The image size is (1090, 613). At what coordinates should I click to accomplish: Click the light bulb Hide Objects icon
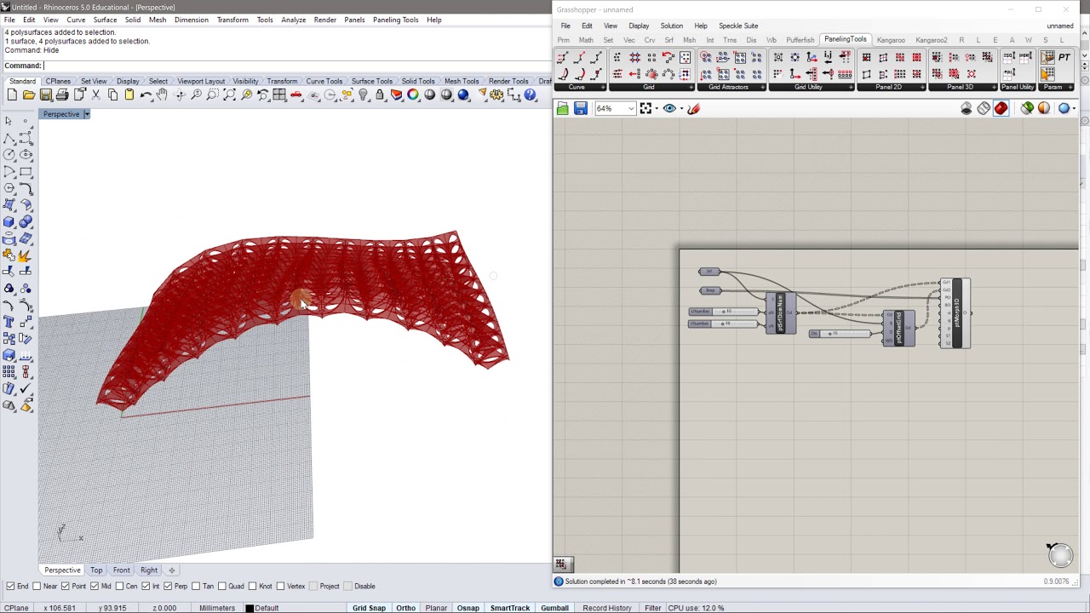[x=363, y=95]
